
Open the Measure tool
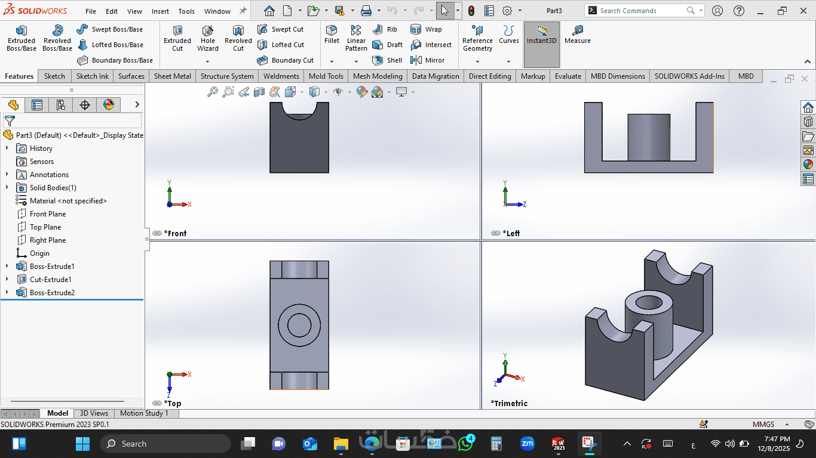[x=577, y=35]
